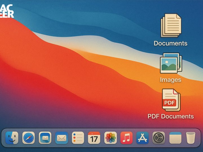Screen dimensions: 203x152
Task: Open the blank window icon beside Trash
Action: click(175, 138)
